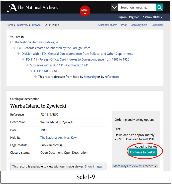Select the Date value 1911
172x184 pixels.
44,130
